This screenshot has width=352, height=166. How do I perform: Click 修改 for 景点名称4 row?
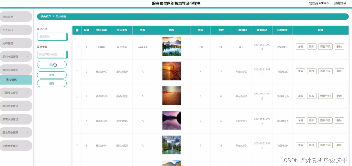[312, 145]
